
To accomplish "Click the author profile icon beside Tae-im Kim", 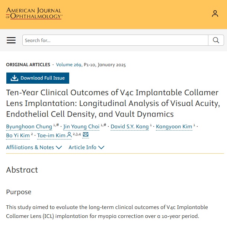I will pyautogui.click(x=69, y=135).
